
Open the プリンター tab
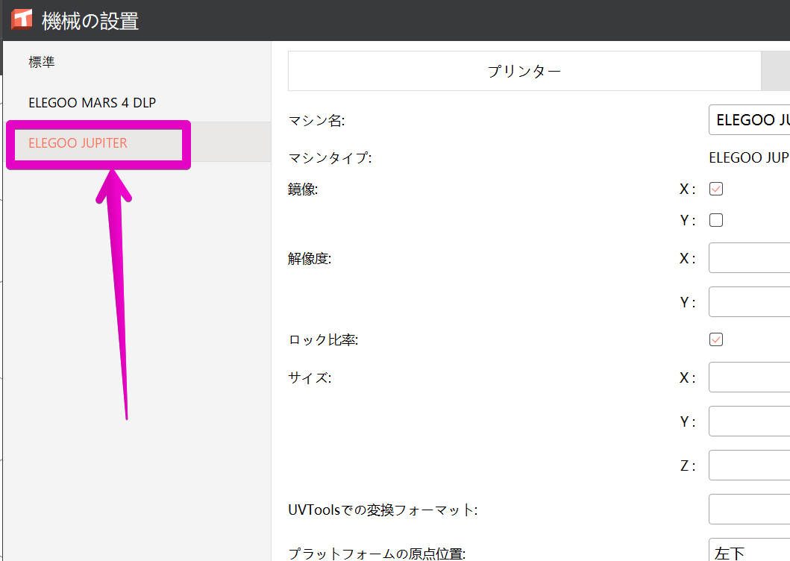coord(524,71)
